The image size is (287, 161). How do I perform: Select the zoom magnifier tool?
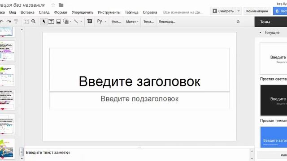pyautogui.click(x=33, y=21)
